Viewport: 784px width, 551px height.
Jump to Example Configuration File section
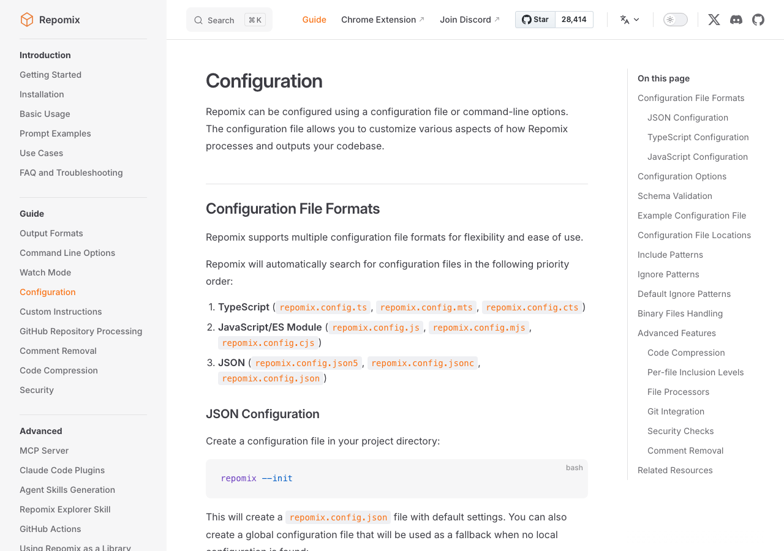[x=692, y=216]
